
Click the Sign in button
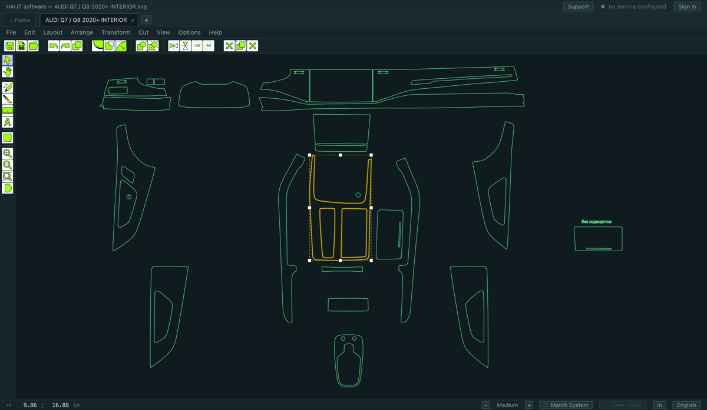(x=687, y=6)
